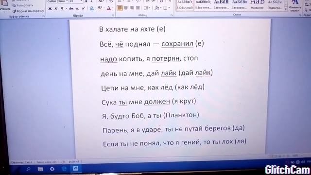Click the word "гений" in document
311x175 pixels.
(191, 142)
